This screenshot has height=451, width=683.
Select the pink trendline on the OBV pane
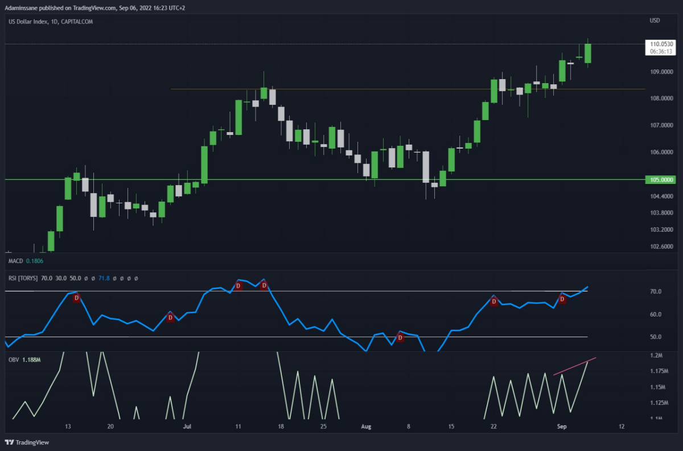(575, 366)
